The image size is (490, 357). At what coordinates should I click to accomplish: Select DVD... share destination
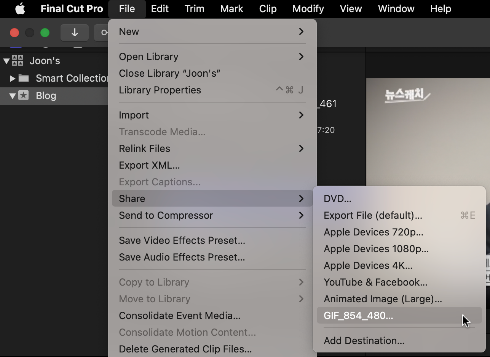(399, 199)
